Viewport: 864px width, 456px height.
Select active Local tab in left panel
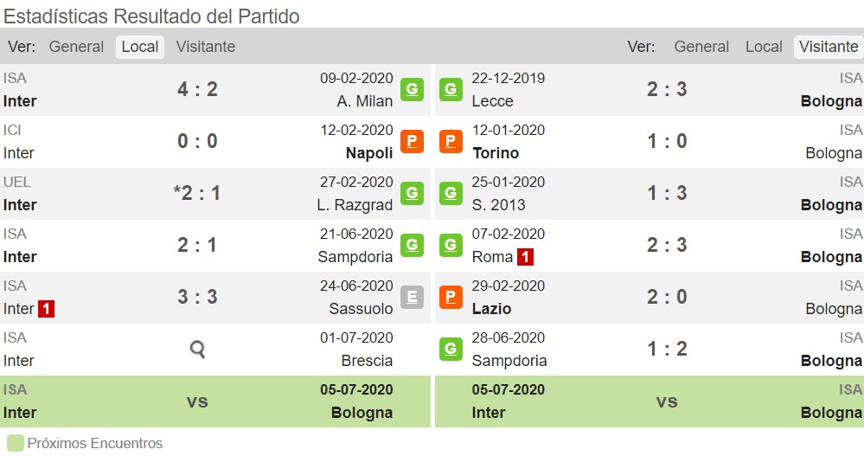coord(140,48)
